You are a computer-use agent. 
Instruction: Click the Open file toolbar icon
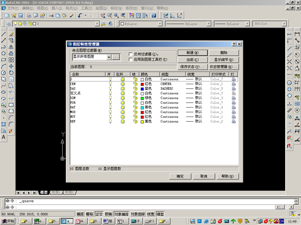pyautogui.click(x=14, y=15)
